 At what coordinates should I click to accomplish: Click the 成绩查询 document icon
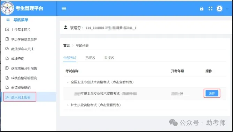(x=7, y=59)
